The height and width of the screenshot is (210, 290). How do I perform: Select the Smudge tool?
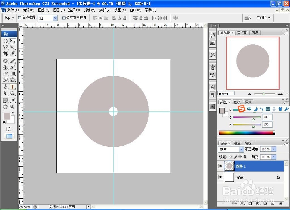[5, 80]
